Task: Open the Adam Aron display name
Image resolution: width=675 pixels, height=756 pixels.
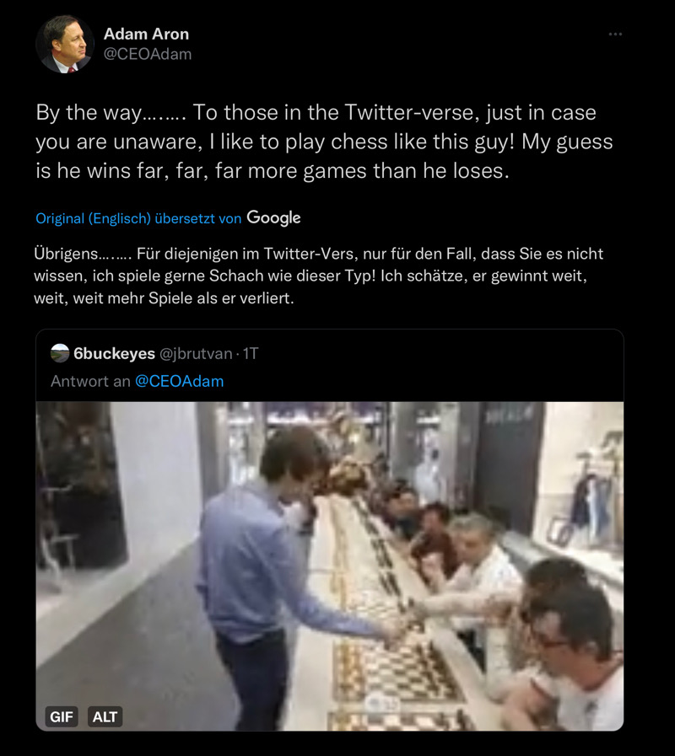Action: coord(146,34)
